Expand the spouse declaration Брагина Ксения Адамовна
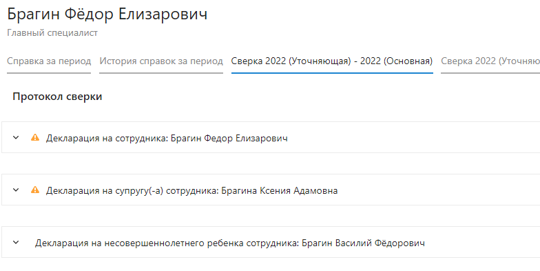The width and height of the screenshot is (540, 271). [x=16, y=190]
